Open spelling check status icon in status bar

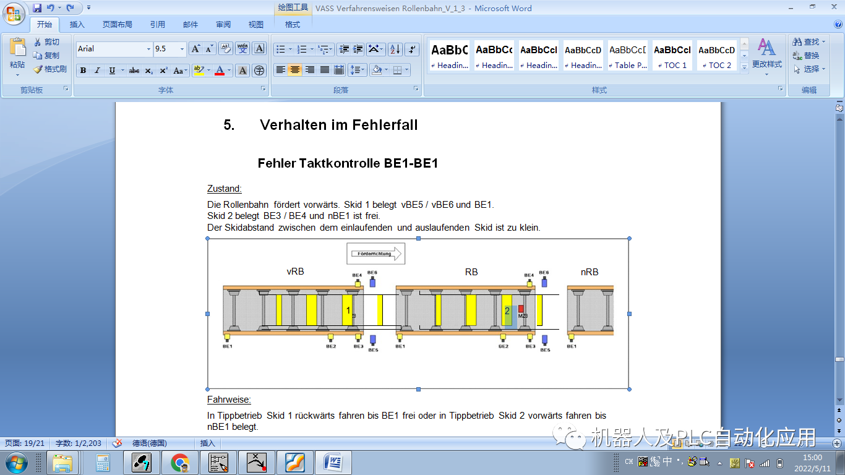[116, 443]
